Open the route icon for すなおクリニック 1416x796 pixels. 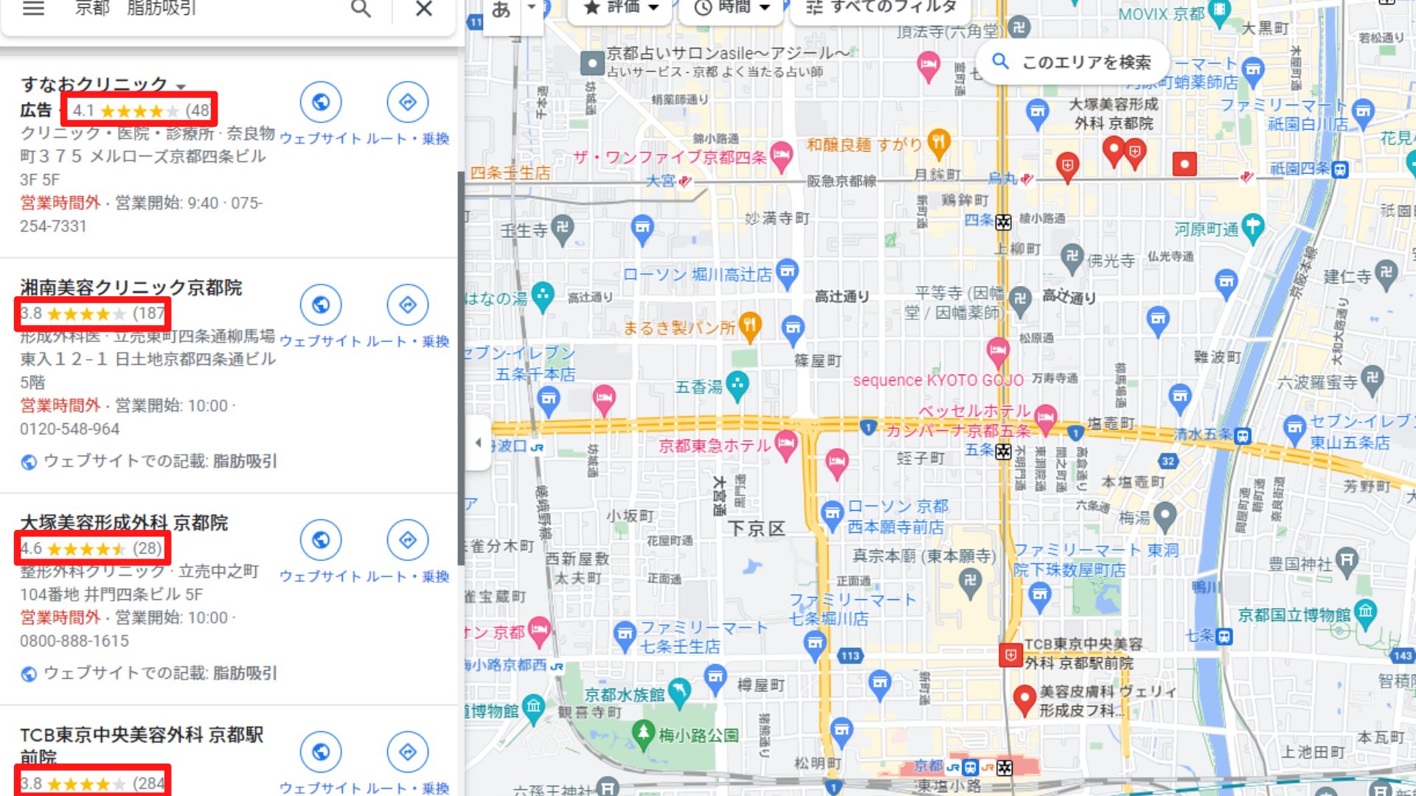(x=408, y=102)
